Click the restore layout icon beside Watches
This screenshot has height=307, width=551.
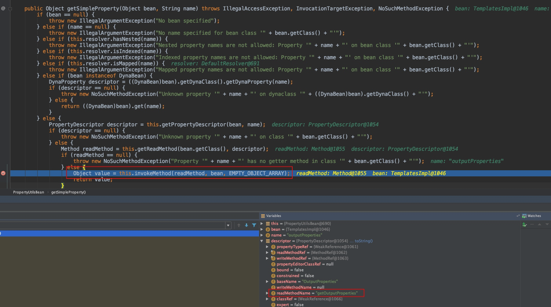pos(518,216)
